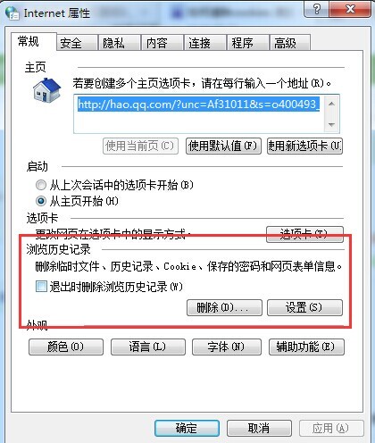
Task: Select 从上次会话中的选项卡开始 radio option
Action: [41, 185]
